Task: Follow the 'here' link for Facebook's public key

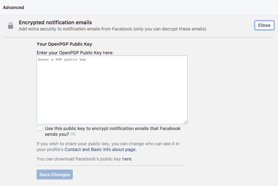Action: point(127,159)
